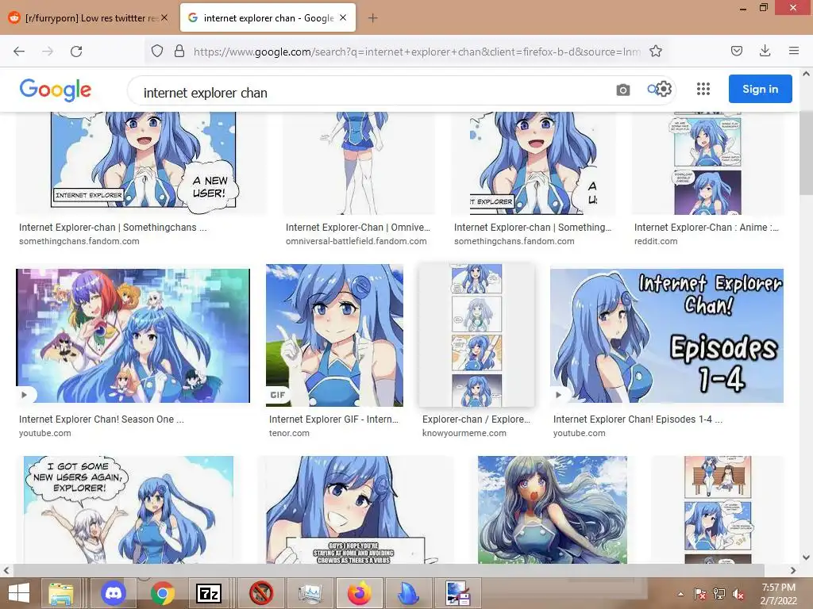Open Internet Explorer Chan! Episodes 1-4 link

pyautogui.click(x=638, y=419)
